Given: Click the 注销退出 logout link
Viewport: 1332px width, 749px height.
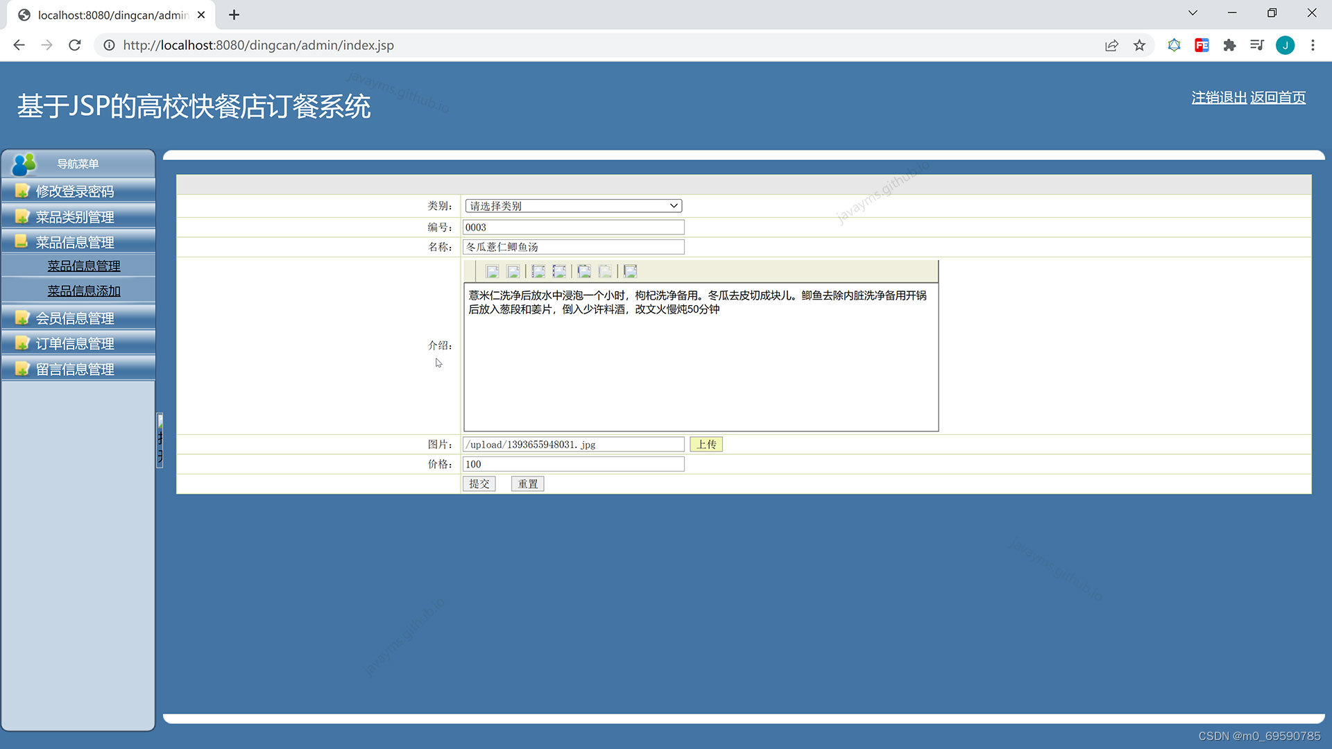Looking at the screenshot, I should (1218, 98).
